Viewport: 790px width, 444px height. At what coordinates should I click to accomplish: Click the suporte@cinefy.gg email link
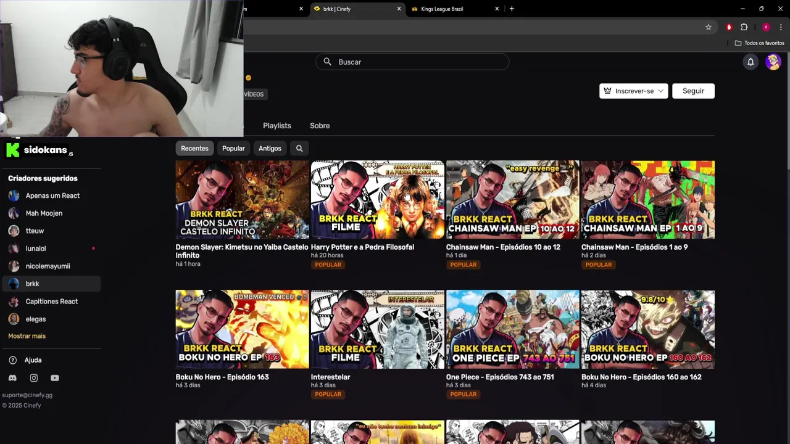(x=27, y=395)
